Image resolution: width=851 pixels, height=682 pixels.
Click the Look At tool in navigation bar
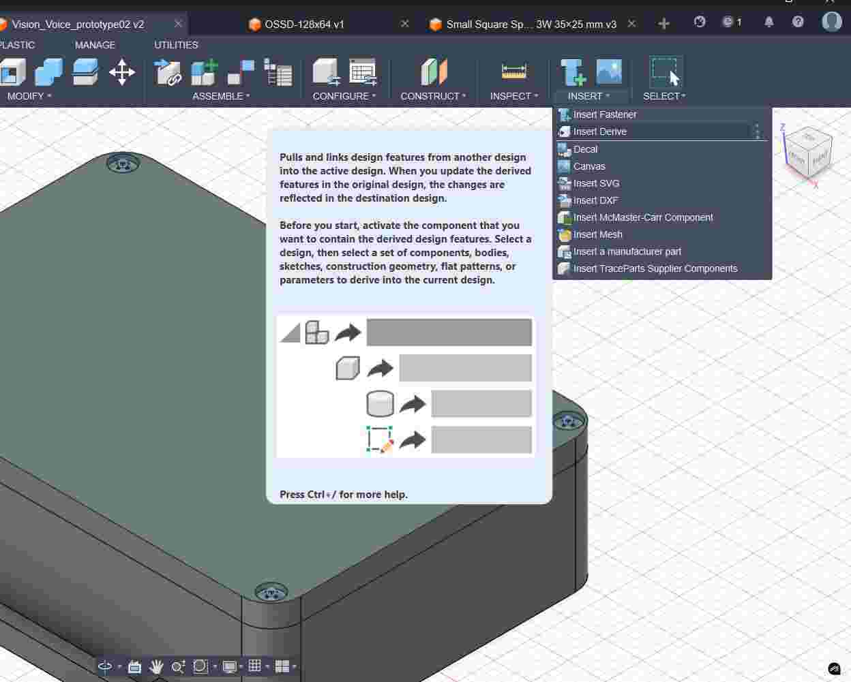pyautogui.click(x=134, y=666)
